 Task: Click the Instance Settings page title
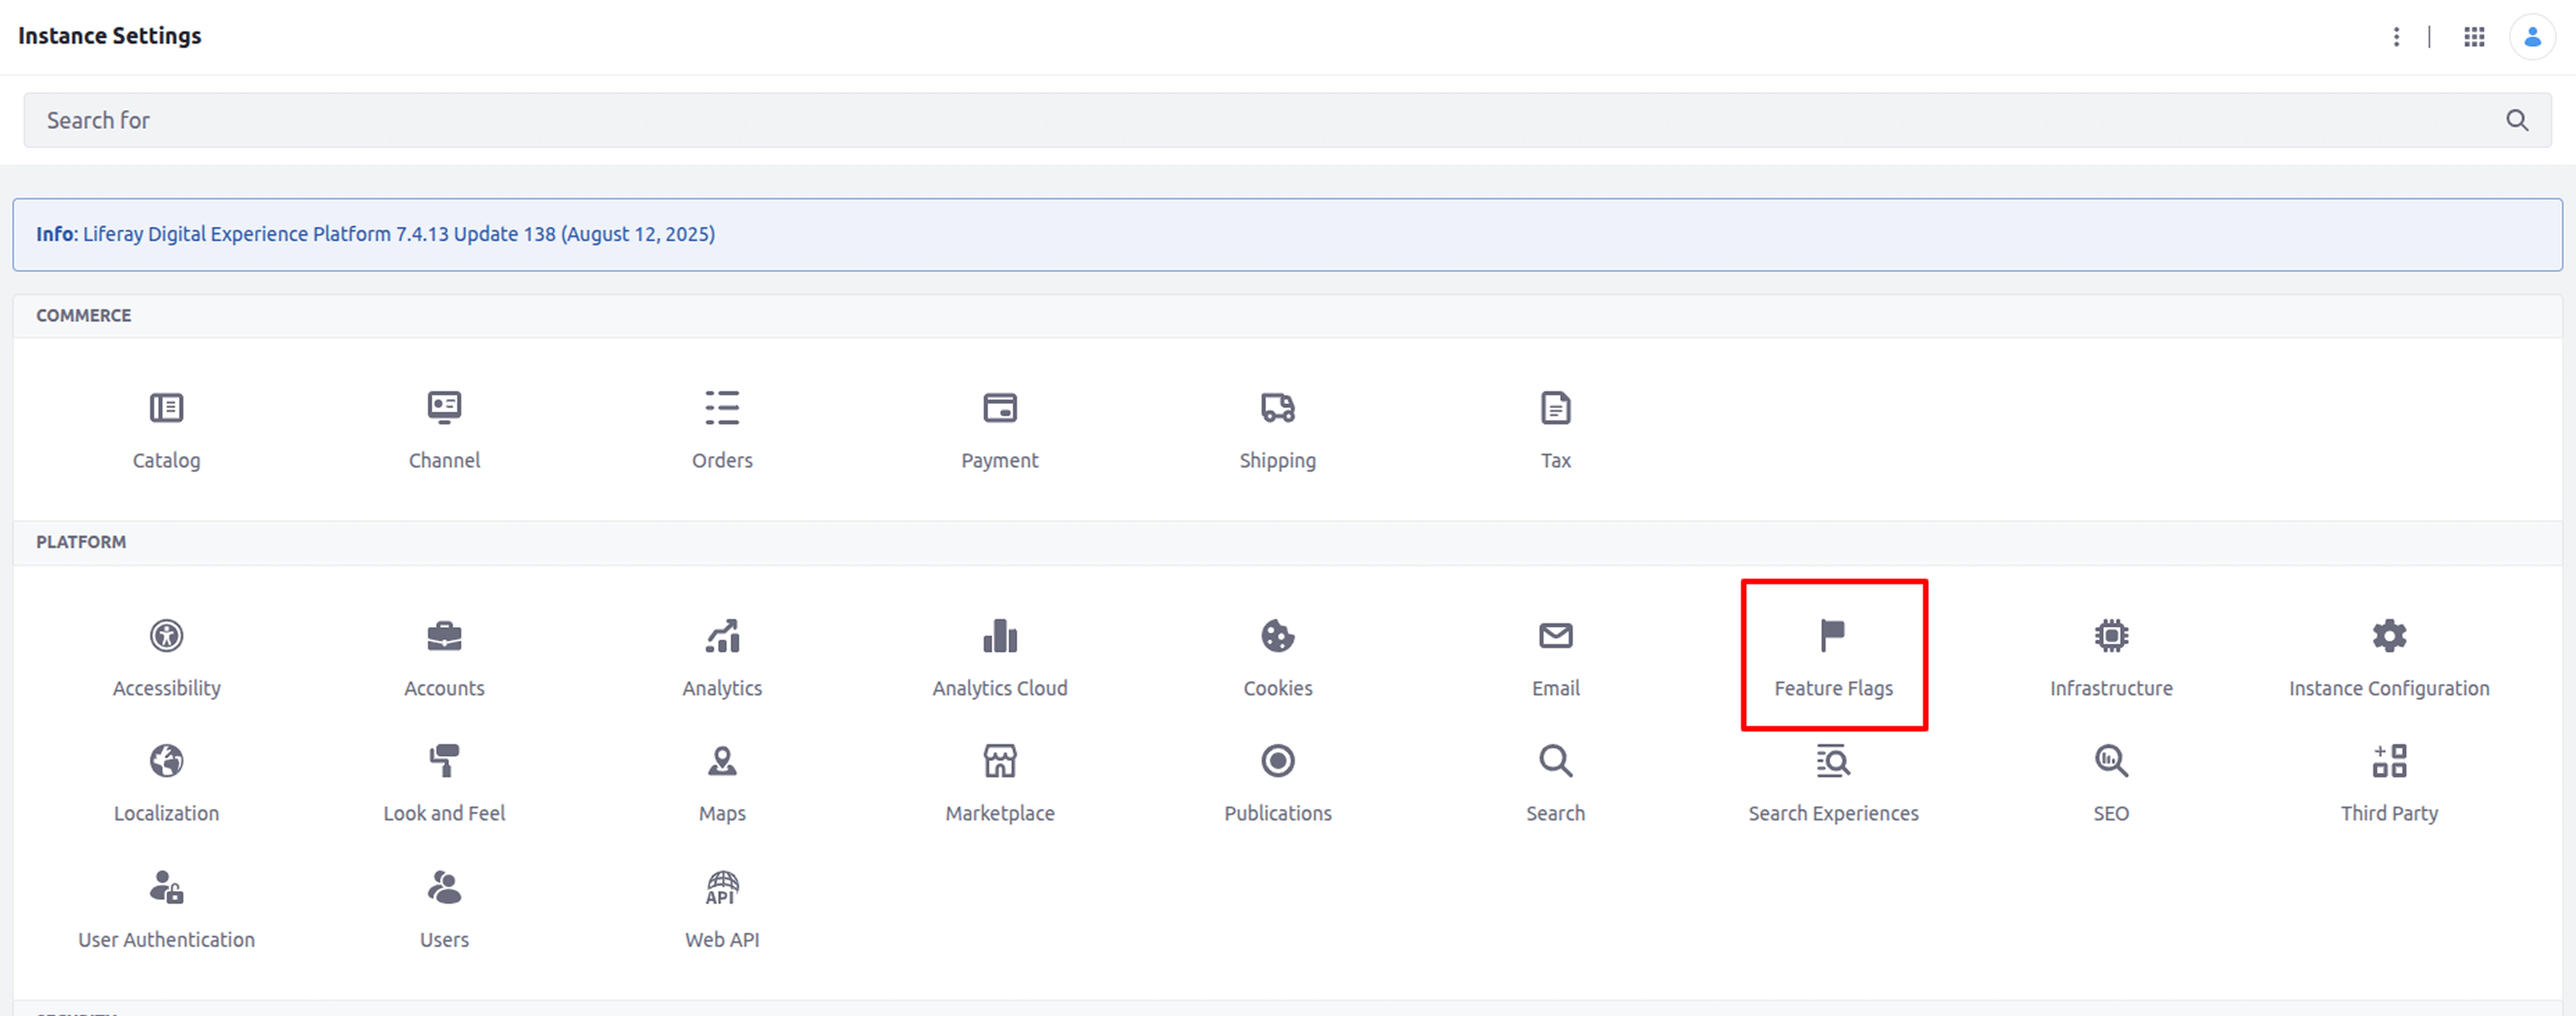(x=110, y=36)
